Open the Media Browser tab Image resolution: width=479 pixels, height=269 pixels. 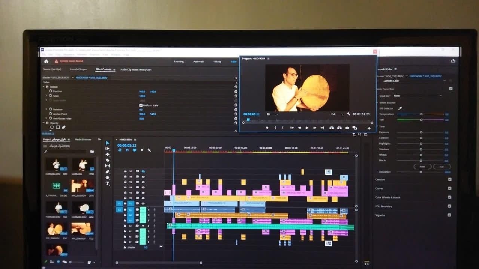tap(83, 139)
